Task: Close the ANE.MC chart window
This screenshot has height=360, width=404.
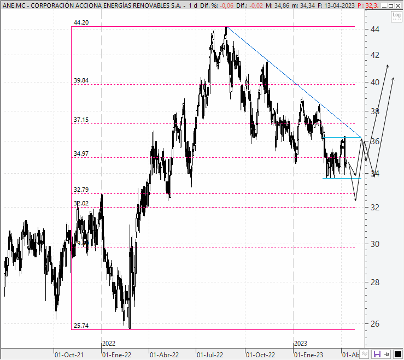Action: 398,5
